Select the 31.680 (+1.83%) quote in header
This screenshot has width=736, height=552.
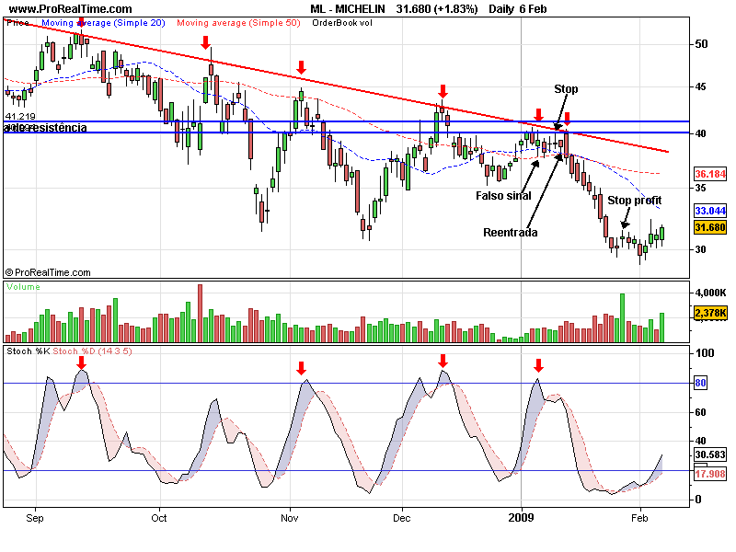(x=436, y=9)
